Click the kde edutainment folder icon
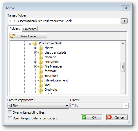Screen dimensions: 138x131 click(41, 80)
